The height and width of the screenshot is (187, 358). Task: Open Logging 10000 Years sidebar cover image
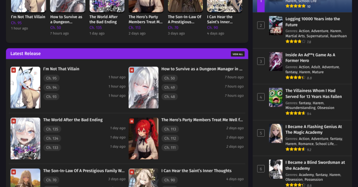tap(276, 25)
